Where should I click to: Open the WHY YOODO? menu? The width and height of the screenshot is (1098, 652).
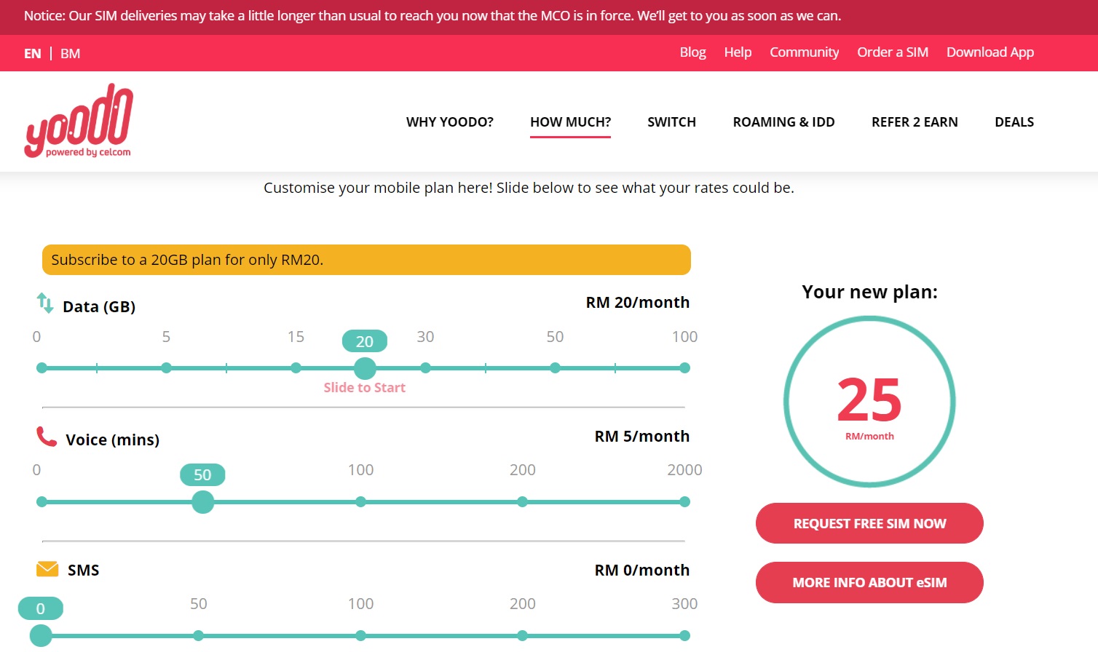[450, 122]
